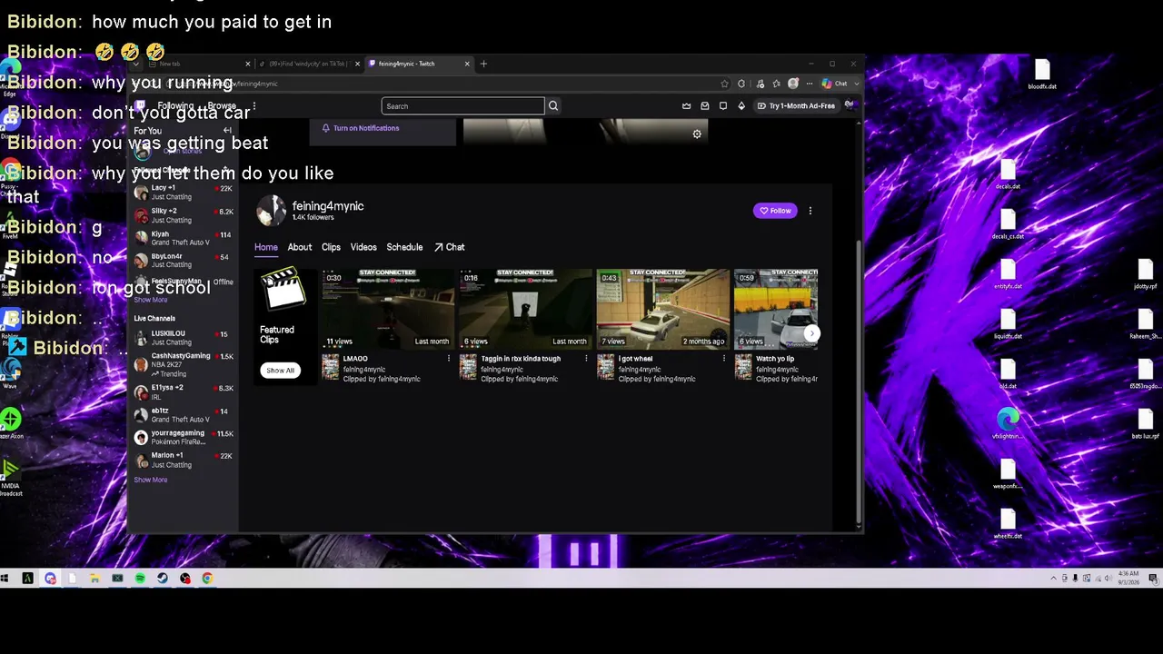Screen dimensions: 1163x654
Task: Click inside the Twitch Search field
Action: tap(462, 106)
